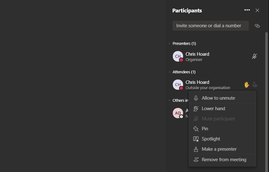
Task: Choose Remove from meeting
Action: point(224,160)
